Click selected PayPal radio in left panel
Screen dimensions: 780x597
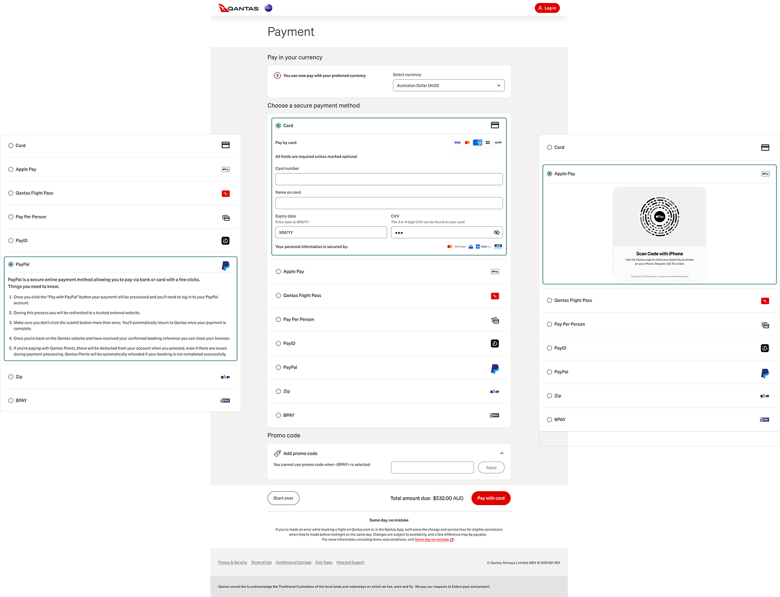11,264
